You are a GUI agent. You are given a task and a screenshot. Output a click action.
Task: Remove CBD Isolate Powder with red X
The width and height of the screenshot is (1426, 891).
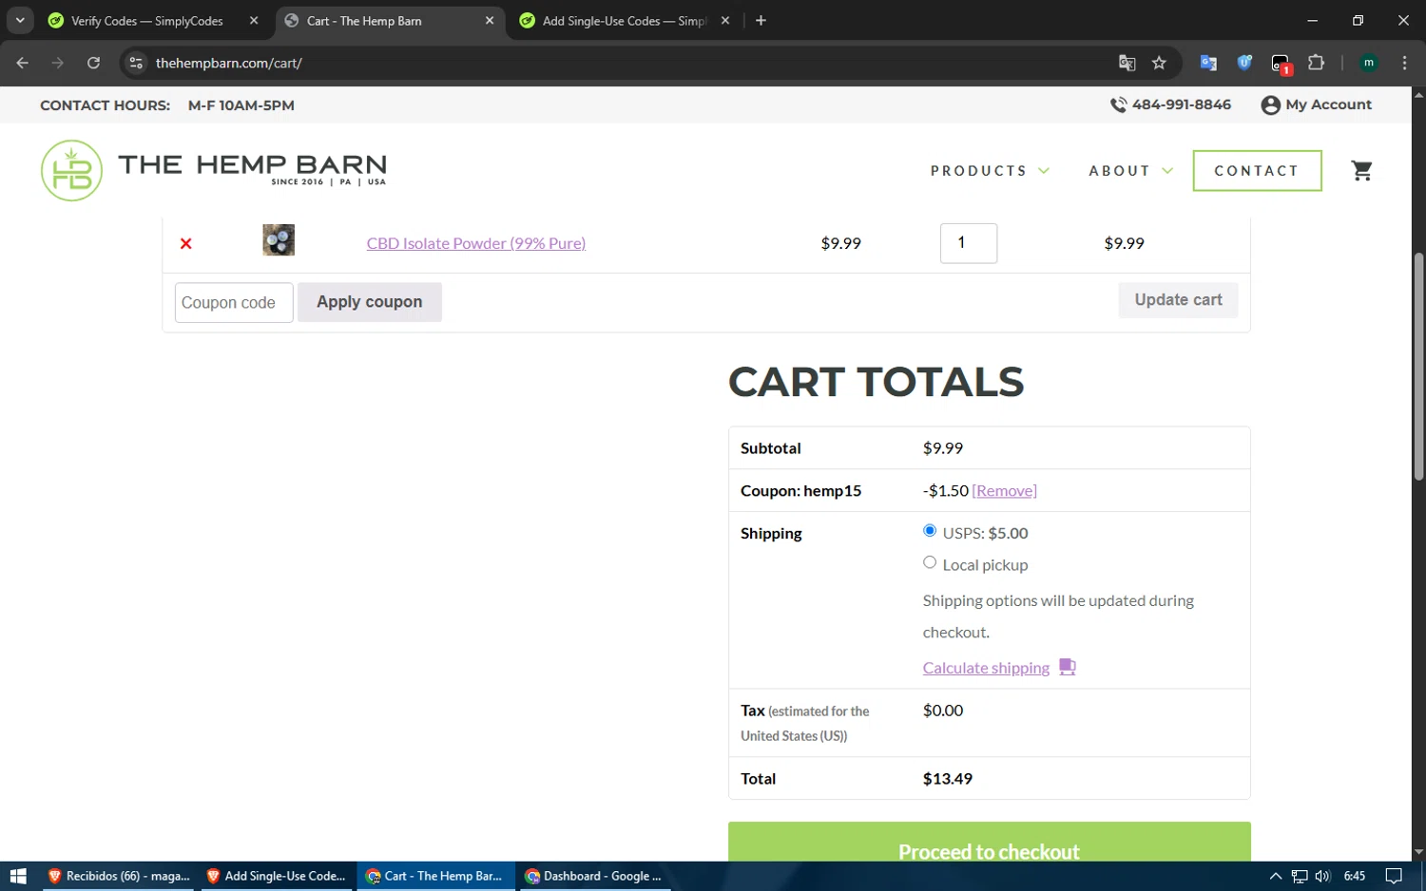pyautogui.click(x=186, y=244)
